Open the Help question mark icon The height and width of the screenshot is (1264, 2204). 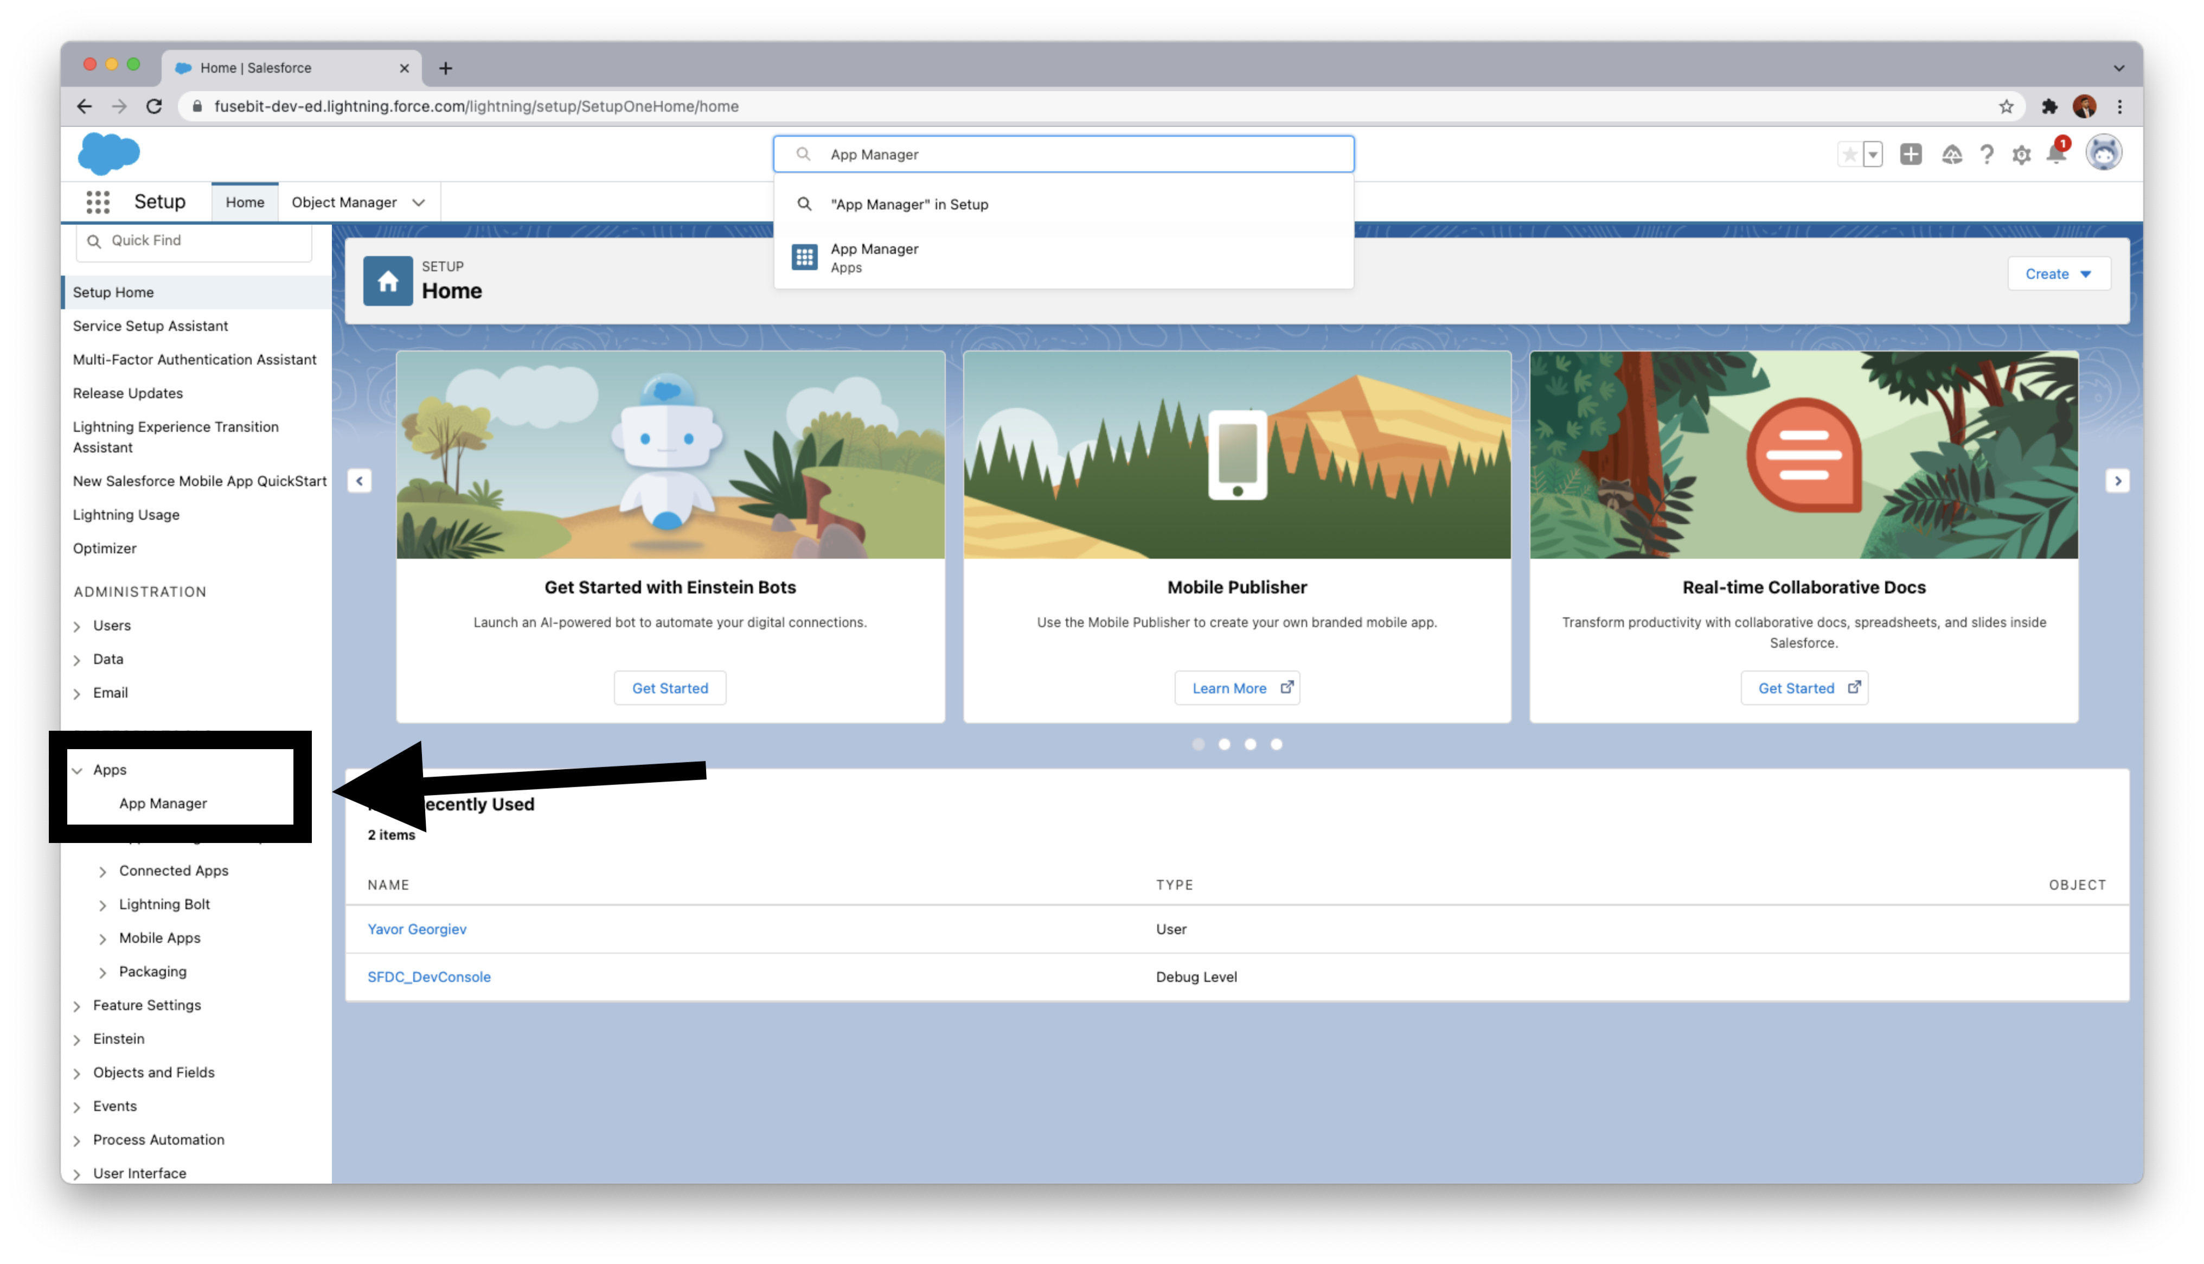point(1986,155)
